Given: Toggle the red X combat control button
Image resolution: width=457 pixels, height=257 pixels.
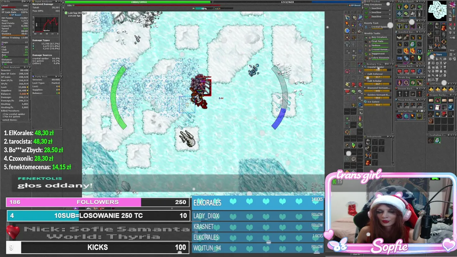Looking at the screenshot, I should pyautogui.click(x=451, y=24).
